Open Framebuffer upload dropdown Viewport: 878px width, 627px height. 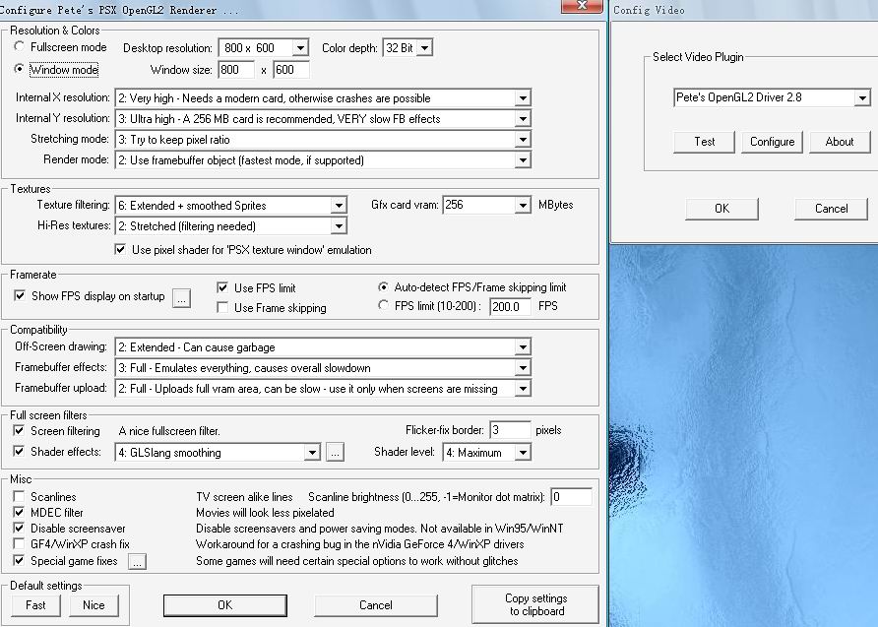coord(523,389)
